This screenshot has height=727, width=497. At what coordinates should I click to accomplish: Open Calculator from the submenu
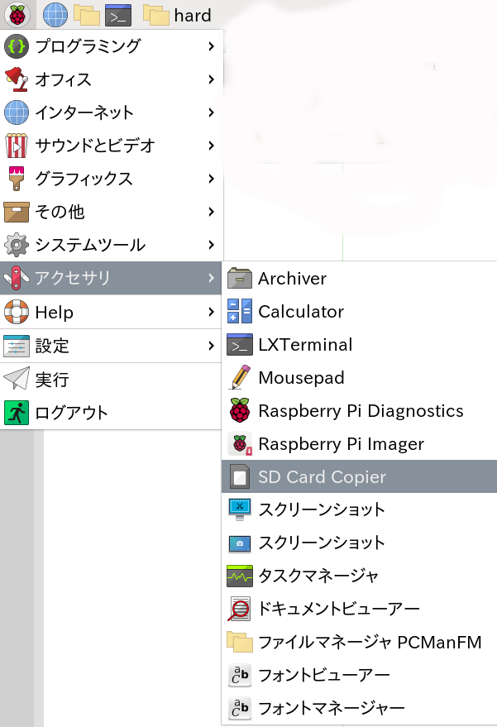coord(359,312)
